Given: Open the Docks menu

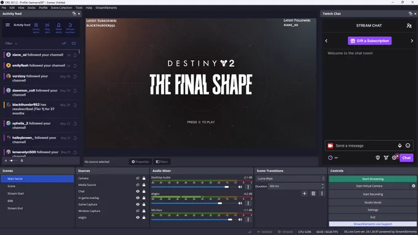Looking at the screenshot, I should click(x=31, y=8).
